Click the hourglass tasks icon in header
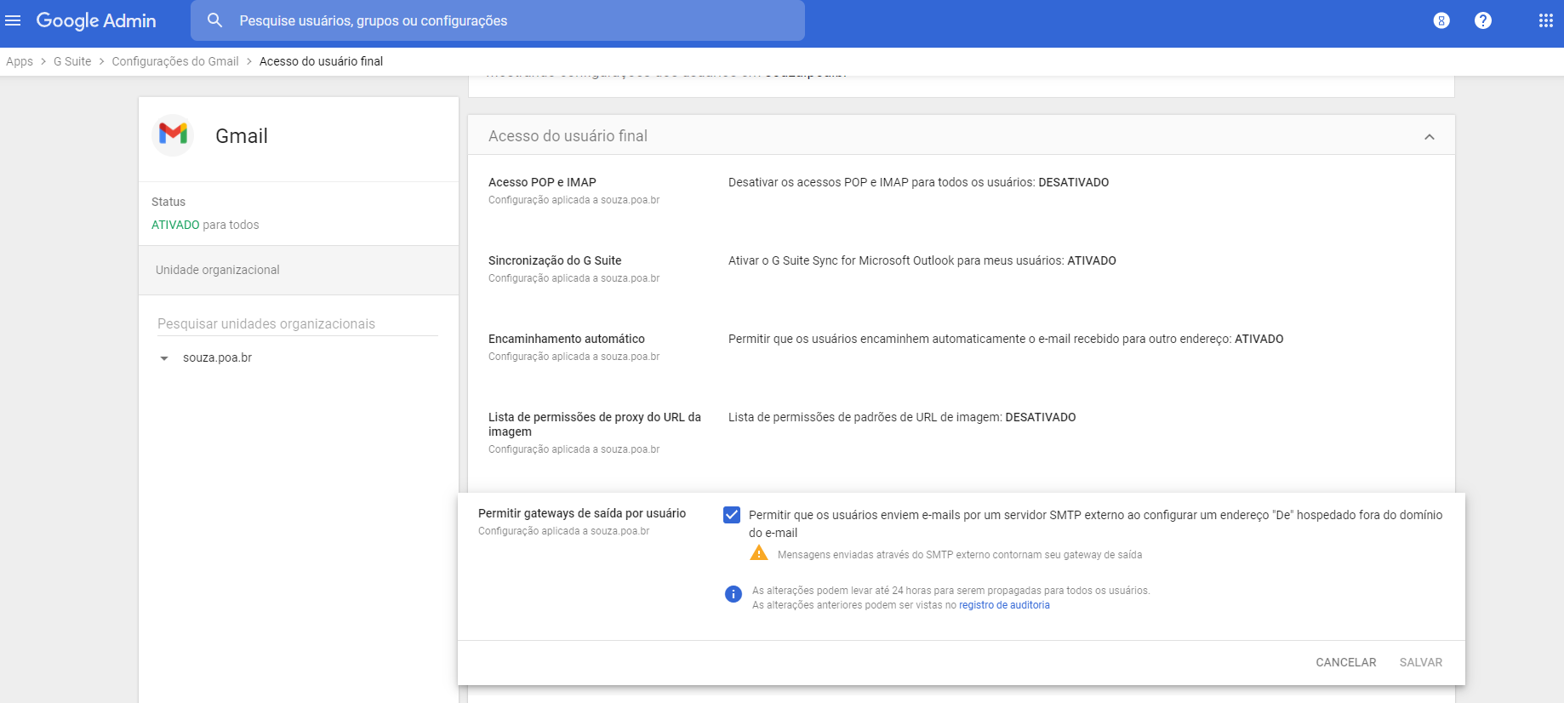 click(1441, 20)
